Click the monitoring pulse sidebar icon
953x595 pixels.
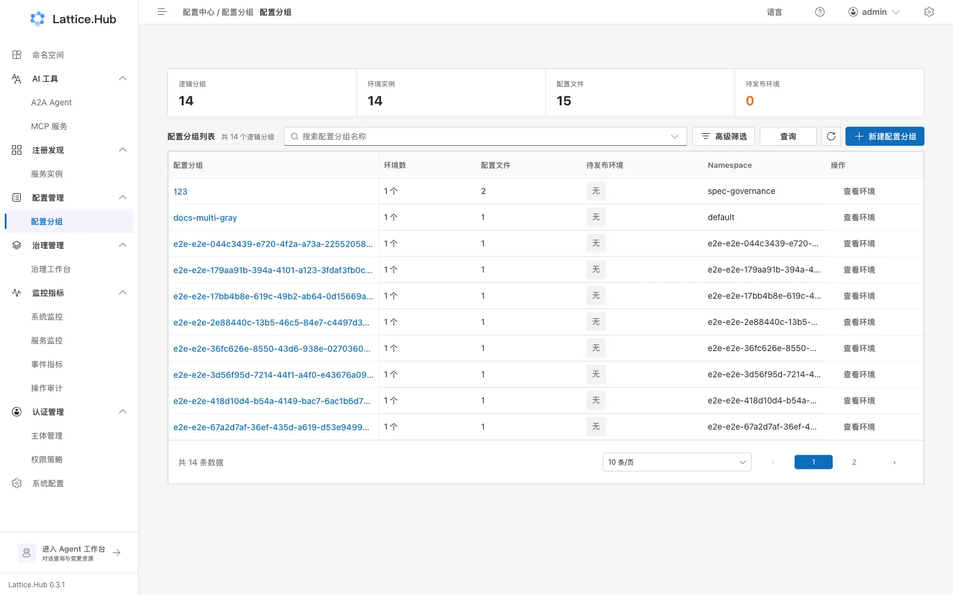tap(17, 293)
